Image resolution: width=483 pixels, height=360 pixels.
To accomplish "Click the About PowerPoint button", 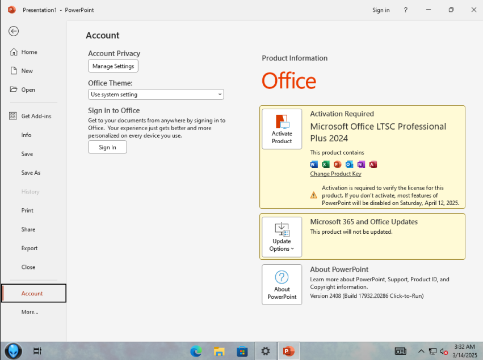I will point(282,285).
